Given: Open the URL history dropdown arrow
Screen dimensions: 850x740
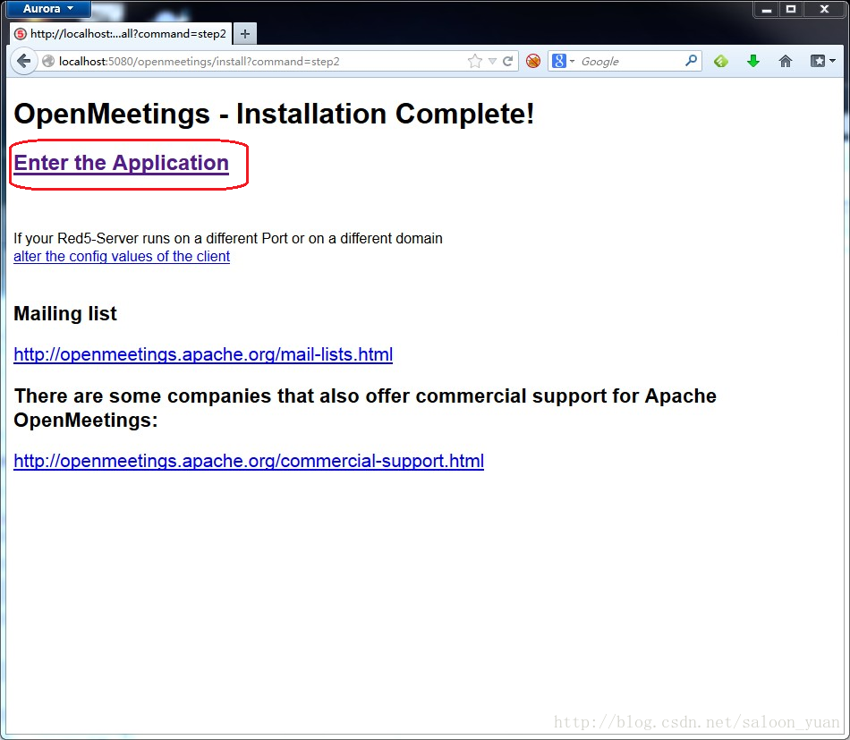Looking at the screenshot, I should 492,61.
